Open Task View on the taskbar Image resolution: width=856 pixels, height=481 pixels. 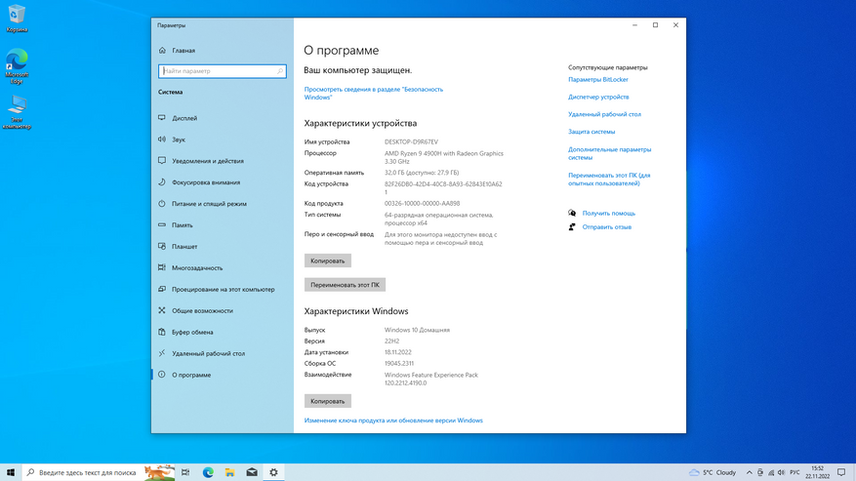pyautogui.click(x=185, y=472)
